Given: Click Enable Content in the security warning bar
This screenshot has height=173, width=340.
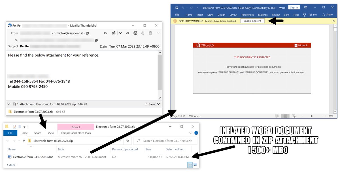Looking at the screenshot, I should pos(252,21).
